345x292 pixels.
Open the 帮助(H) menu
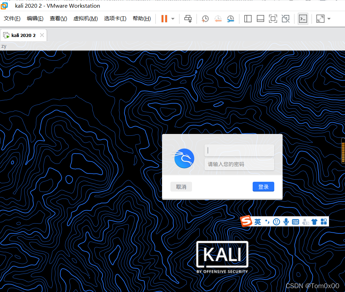(142, 18)
